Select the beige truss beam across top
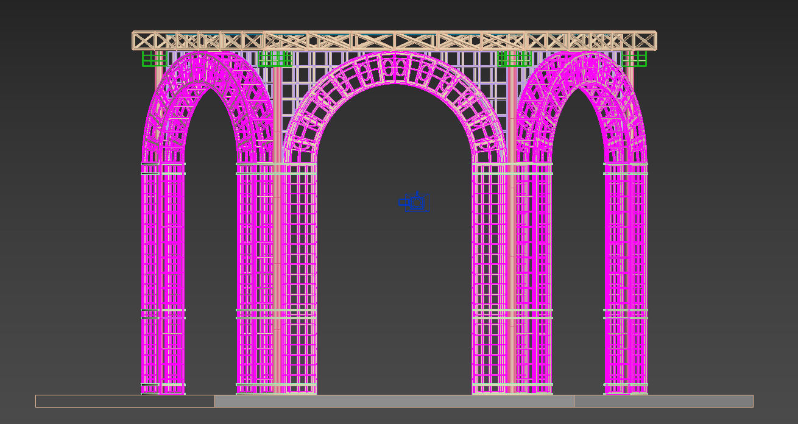Image resolution: width=798 pixels, height=424 pixels. (x=395, y=41)
